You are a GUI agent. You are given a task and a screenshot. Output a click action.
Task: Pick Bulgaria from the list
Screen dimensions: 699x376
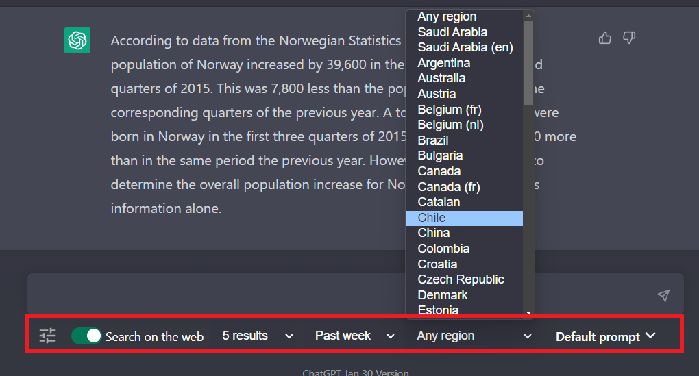464,155
